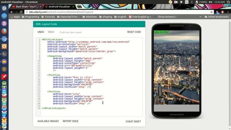Reload the Android Visualizer page
The width and height of the screenshot is (231, 130).
click(21, 12)
